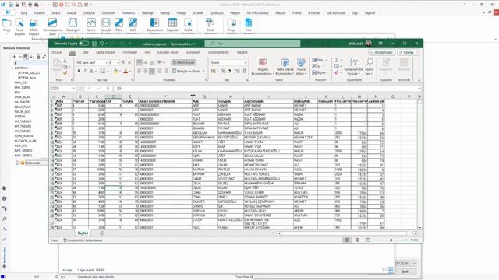
Task: Open Kamulaştırma Sınırı tool in Netcad
Action: pyautogui.click(x=52, y=26)
